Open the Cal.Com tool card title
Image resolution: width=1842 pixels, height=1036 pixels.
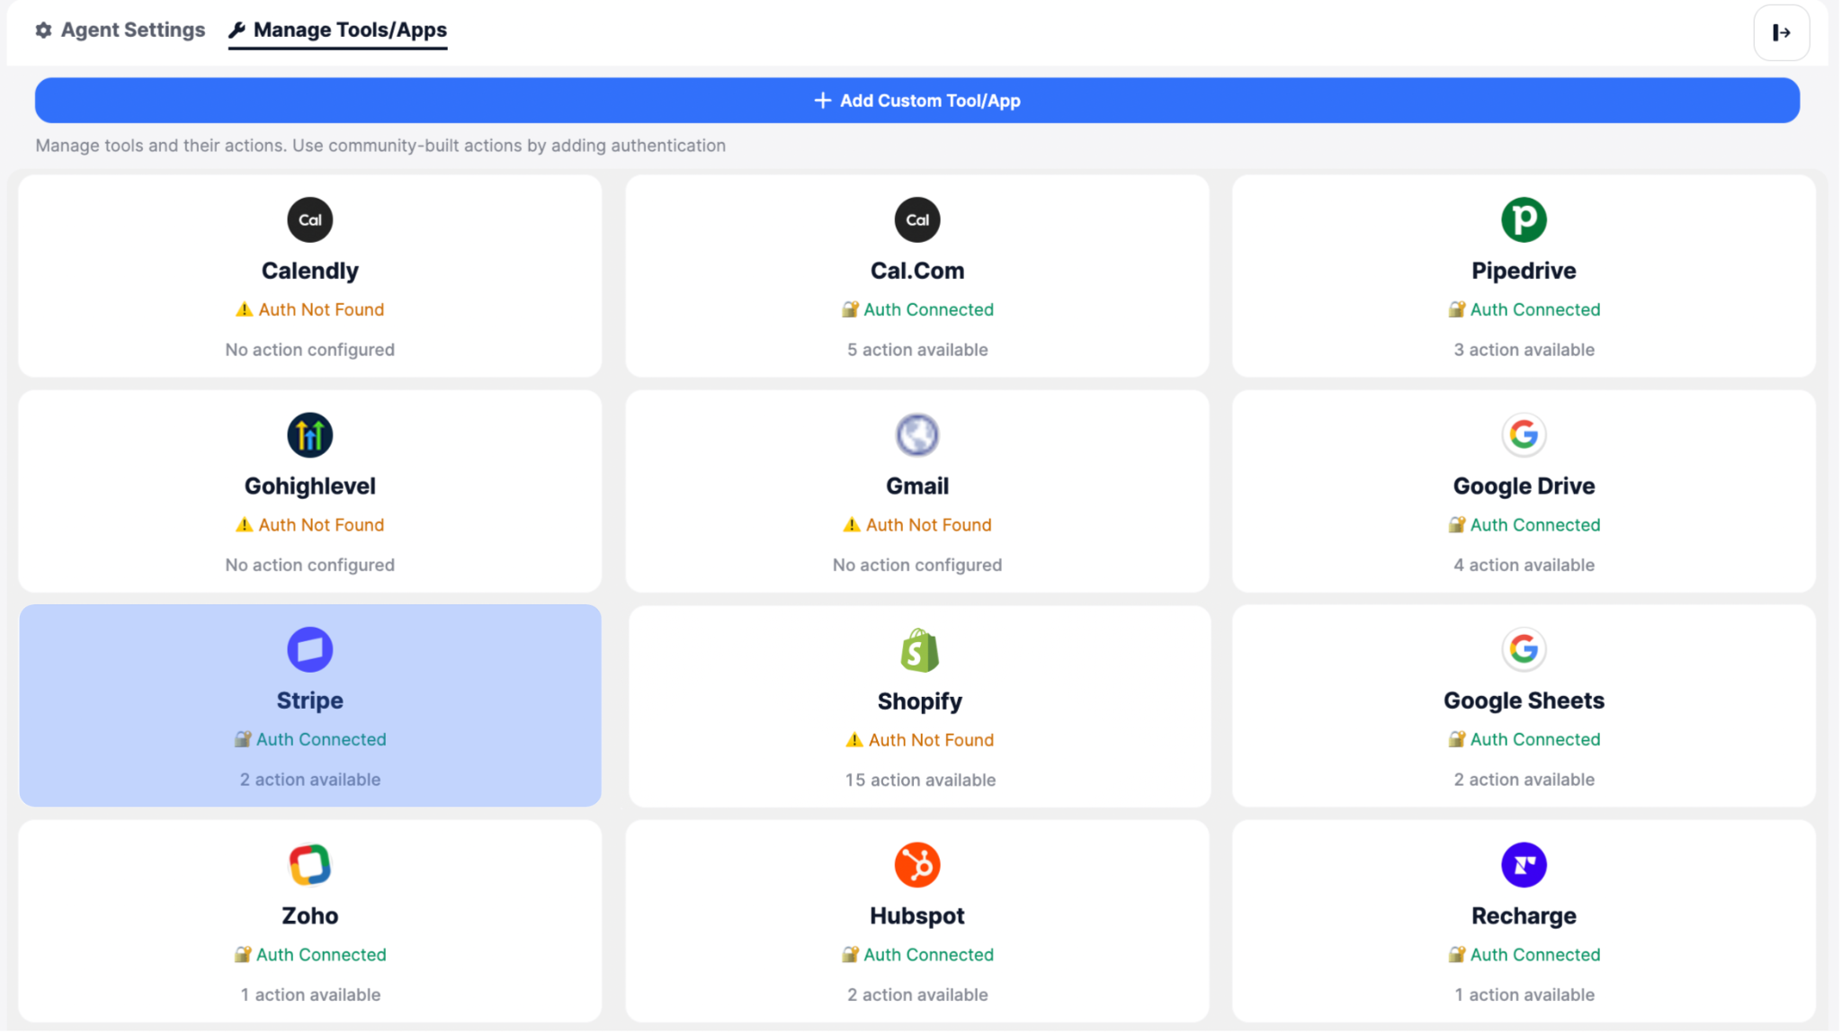pyautogui.click(x=917, y=271)
